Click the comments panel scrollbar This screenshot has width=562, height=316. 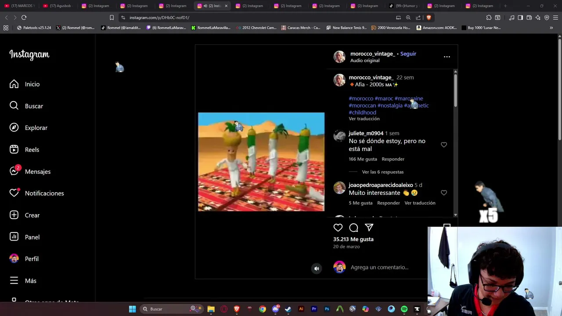[x=455, y=90]
